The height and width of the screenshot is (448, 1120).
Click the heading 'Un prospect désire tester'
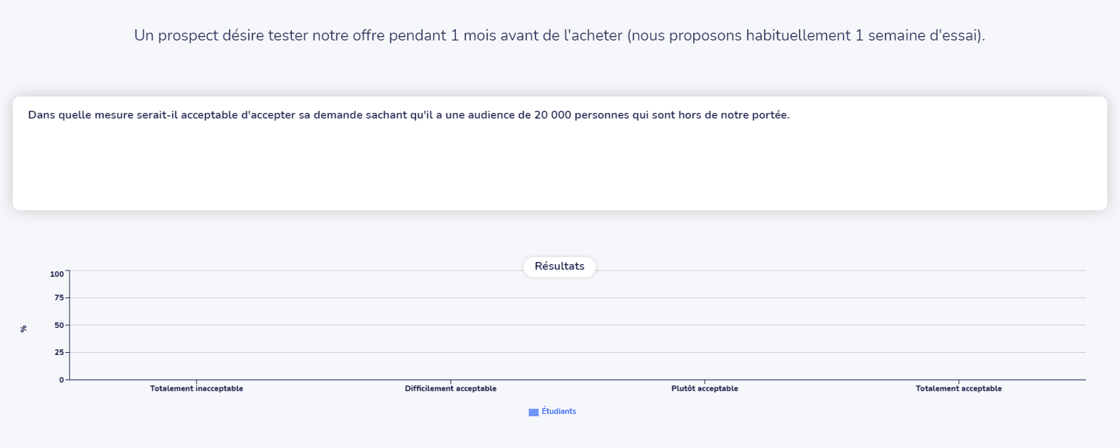(559, 35)
